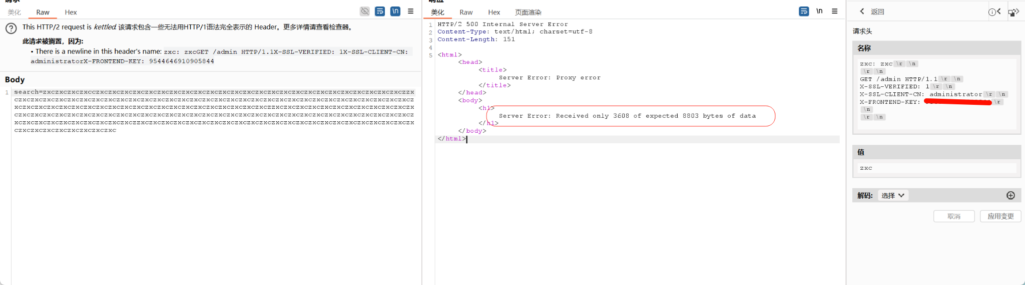Click the 解码 label in the inspector

point(865,195)
